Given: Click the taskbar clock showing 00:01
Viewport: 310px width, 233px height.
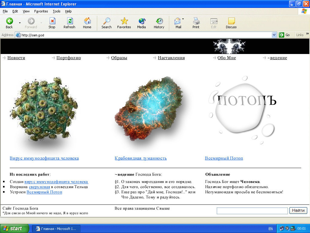Looking at the screenshot, I should coord(302,229).
